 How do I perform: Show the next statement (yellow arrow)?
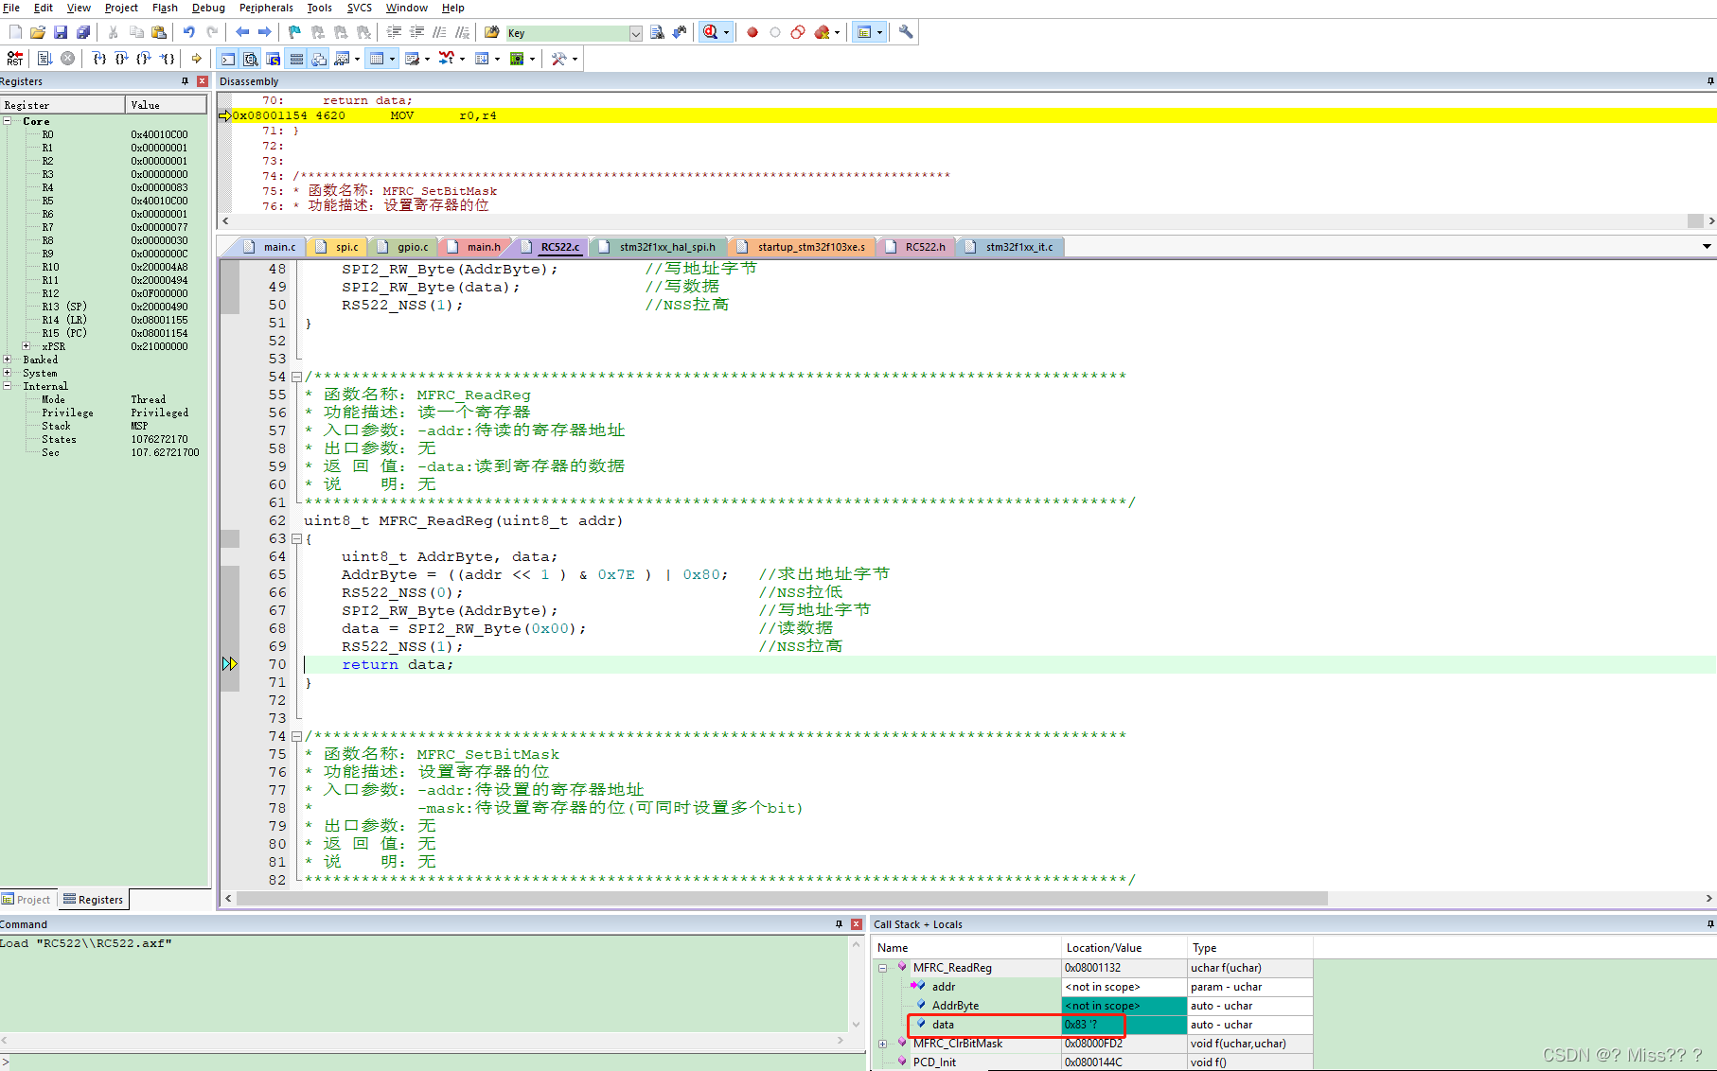pos(197,59)
